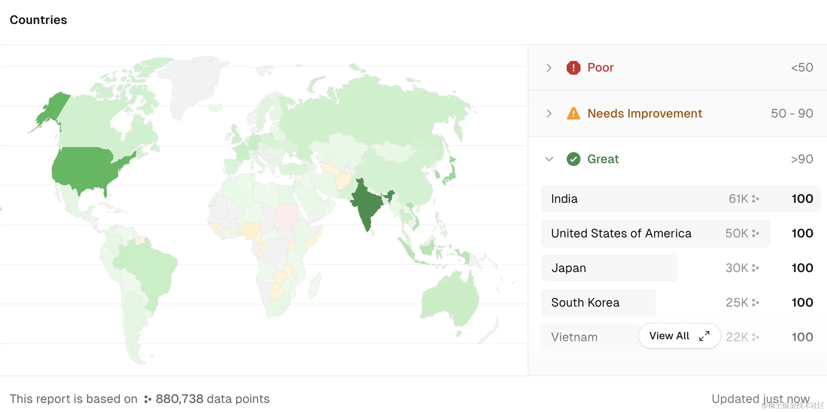827x412 pixels.
Task: Click the green Great checkmark icon
Action: pos(574,159)
